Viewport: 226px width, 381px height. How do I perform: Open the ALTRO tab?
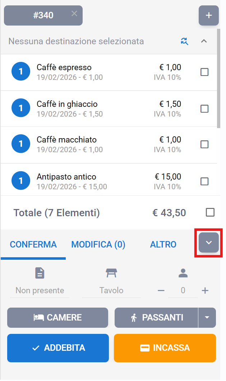pos(163,245)
